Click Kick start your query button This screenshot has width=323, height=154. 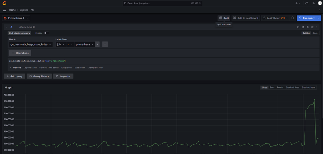click(x=19, y=33)
